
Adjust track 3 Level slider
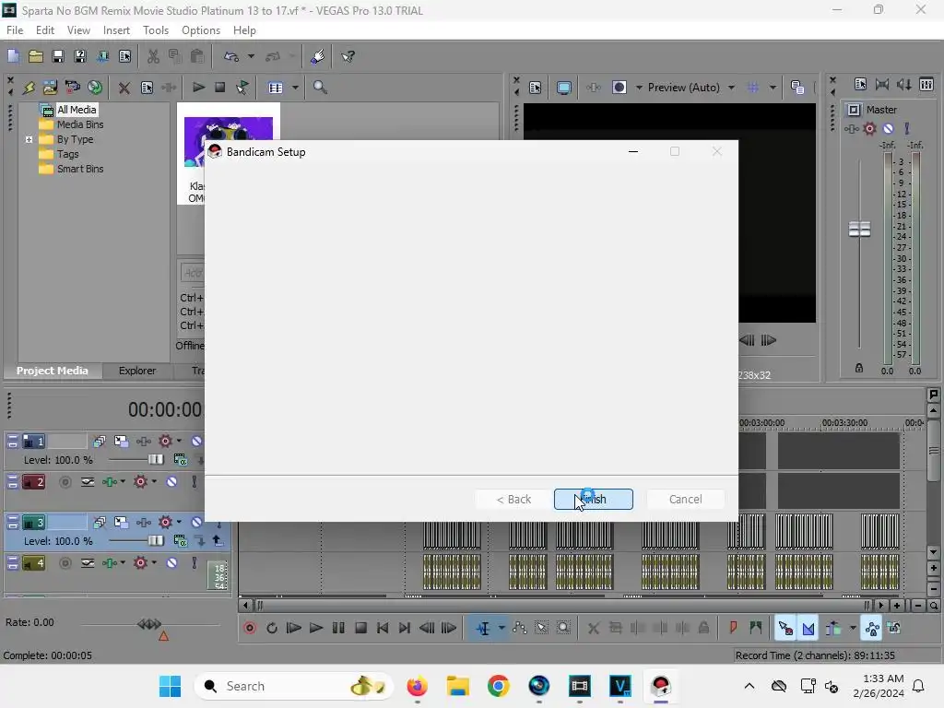pos(155,540)
